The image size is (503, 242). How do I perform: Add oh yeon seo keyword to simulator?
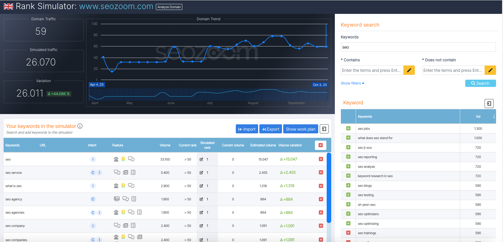[x=348, y=204]
